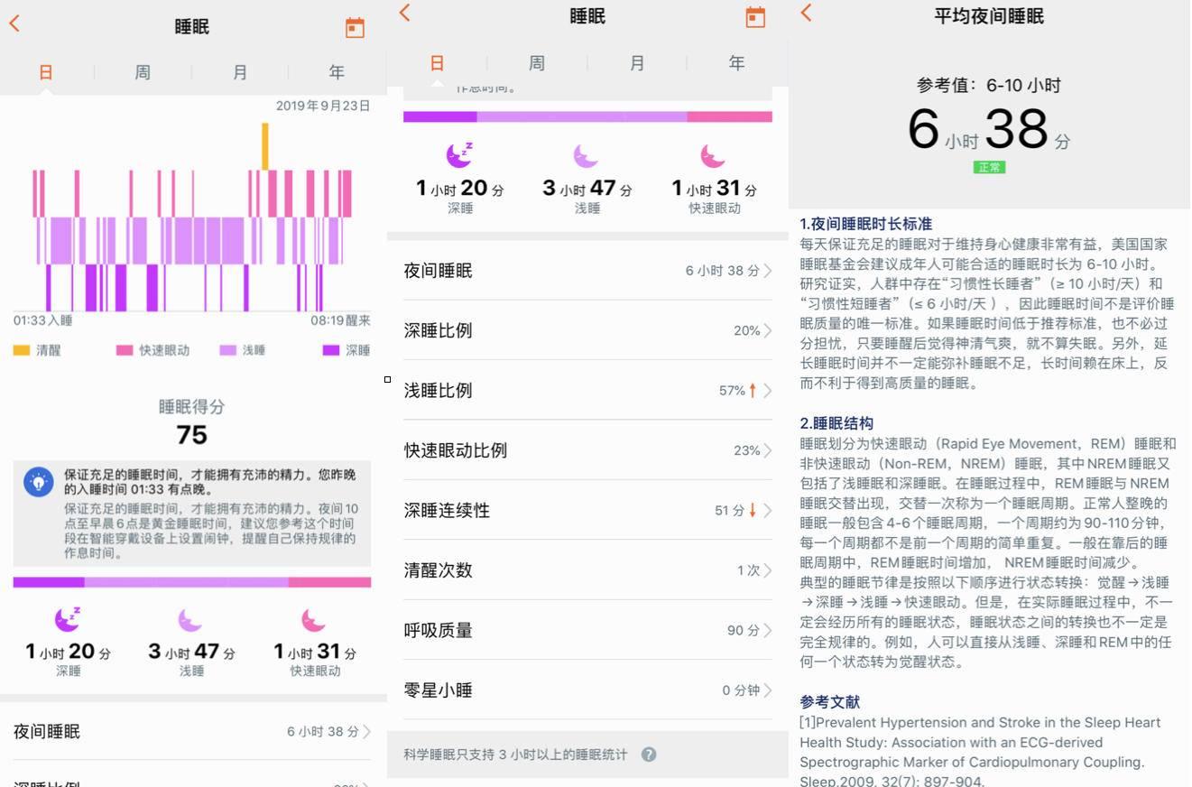Expand 呼吸质量 90分 row chevron
1192x787 pixels.
(768, 631)
